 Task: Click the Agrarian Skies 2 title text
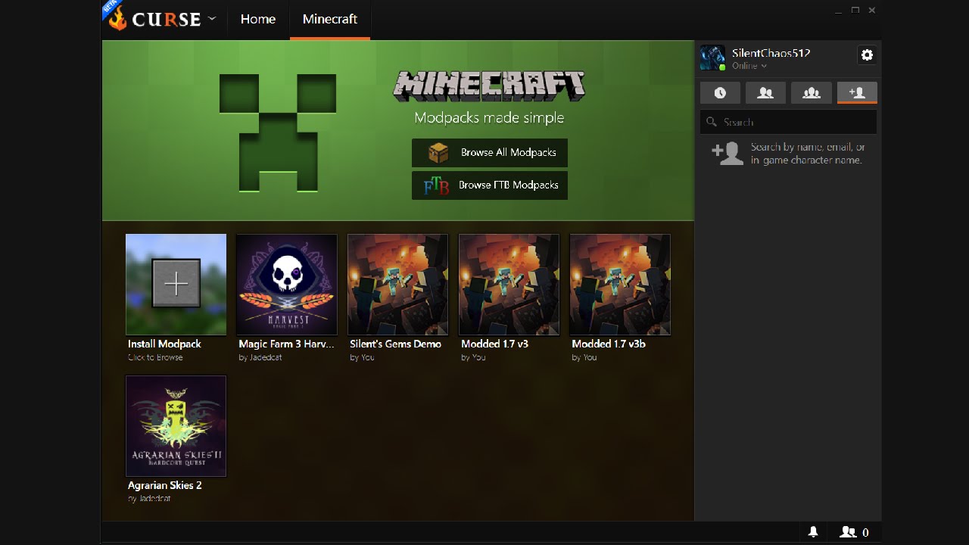point(165,485)
